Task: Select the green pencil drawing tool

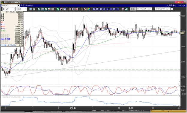Action: point(58,9)
